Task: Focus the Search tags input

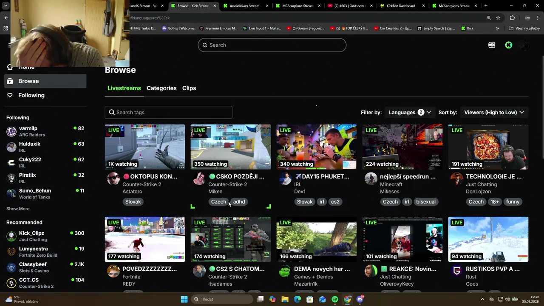Action: 168,112
